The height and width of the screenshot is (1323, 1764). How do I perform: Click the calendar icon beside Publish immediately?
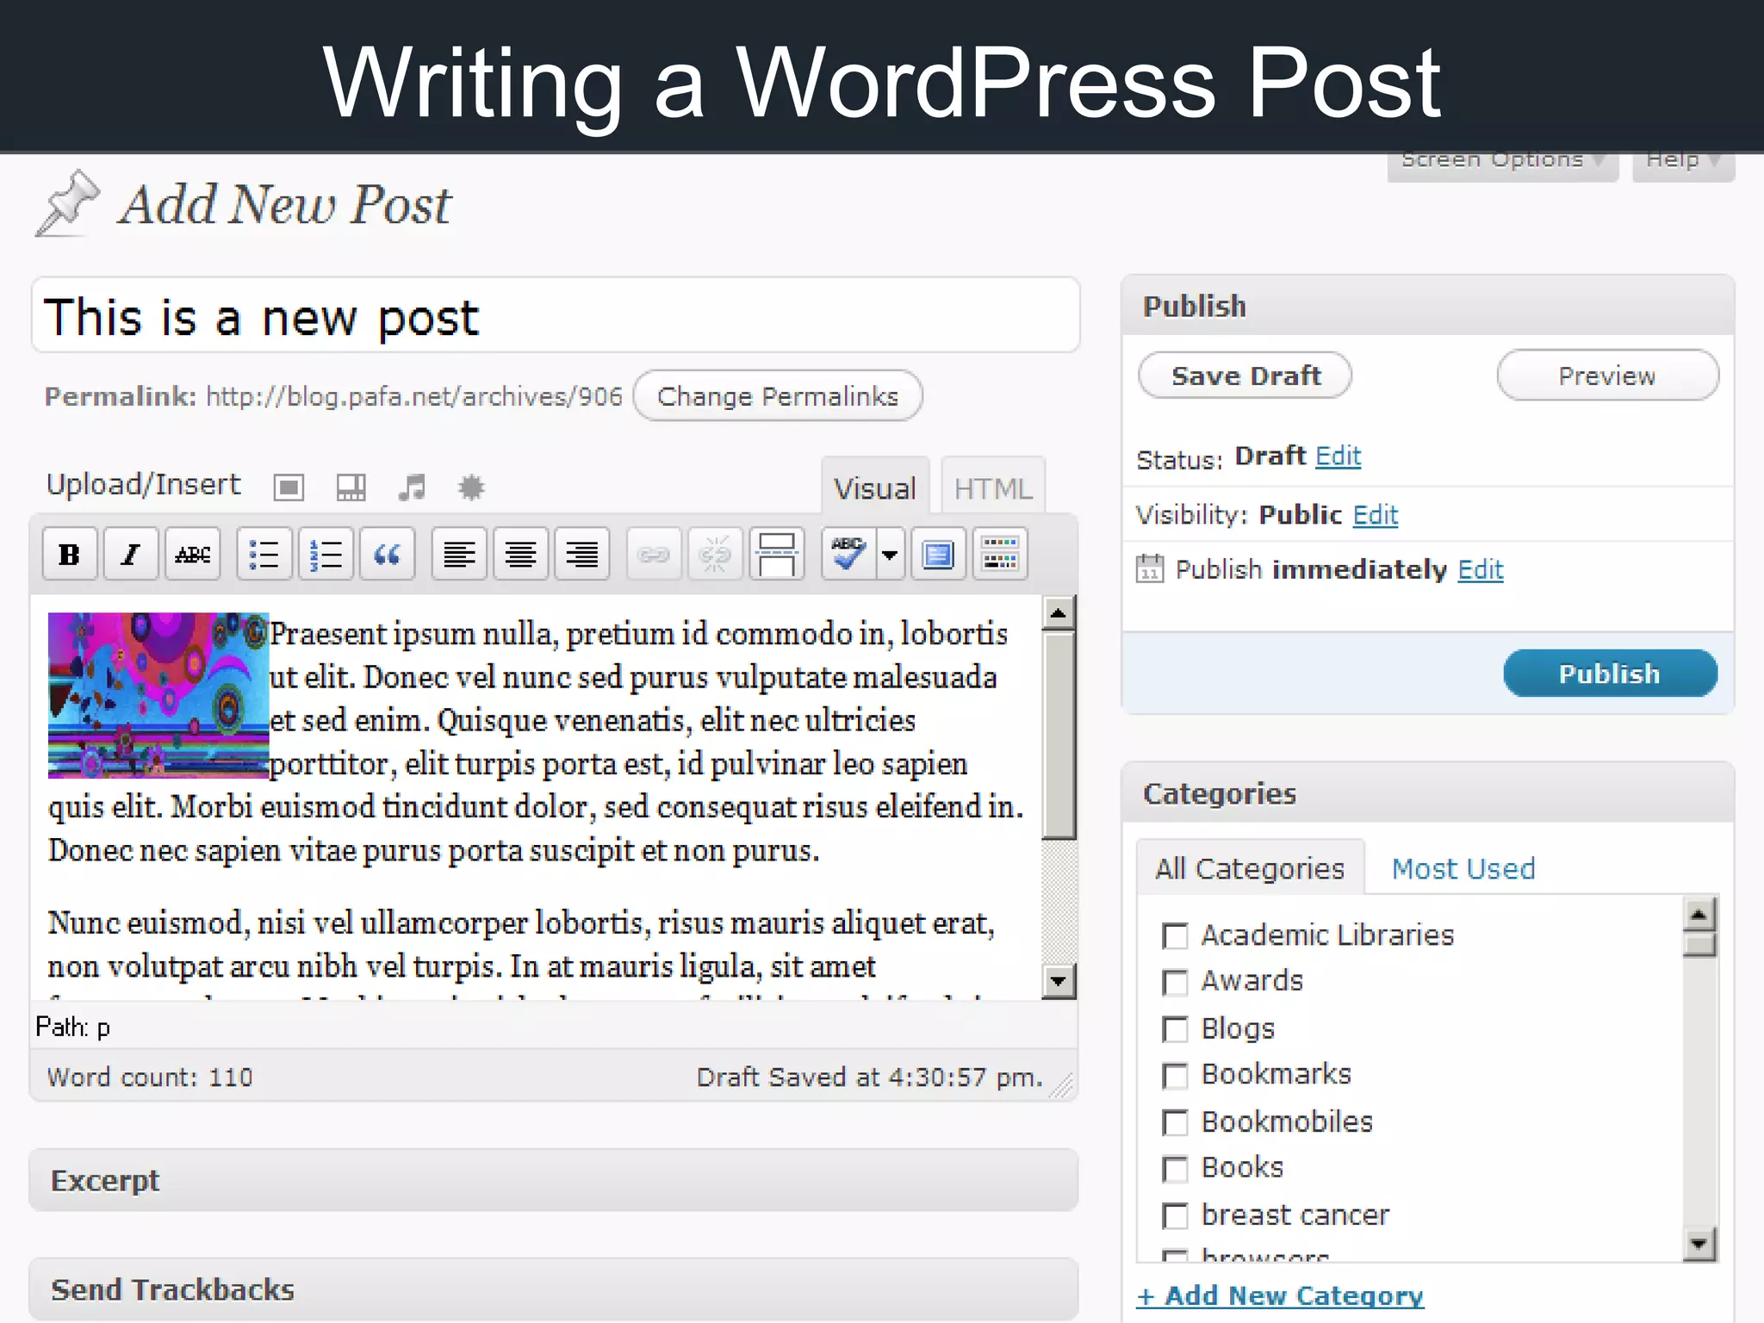pos(1150,568)
